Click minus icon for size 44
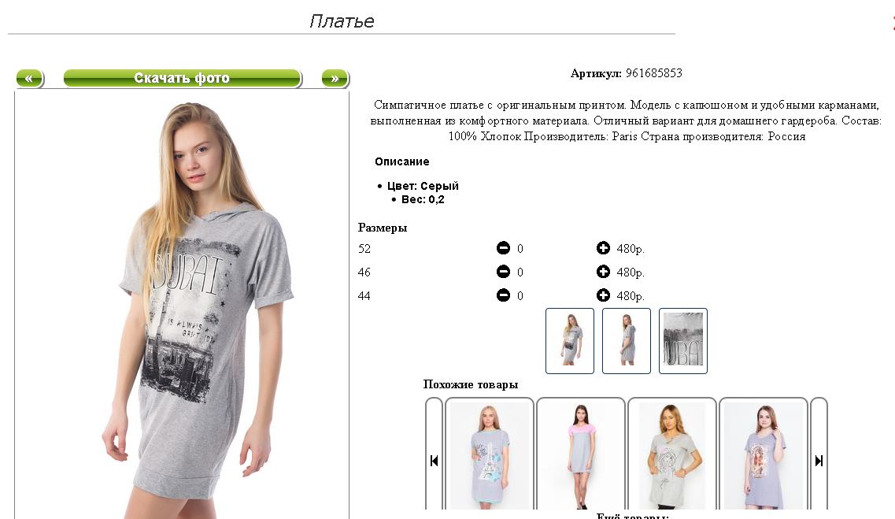The image size is (895, 519). [503, 295]
